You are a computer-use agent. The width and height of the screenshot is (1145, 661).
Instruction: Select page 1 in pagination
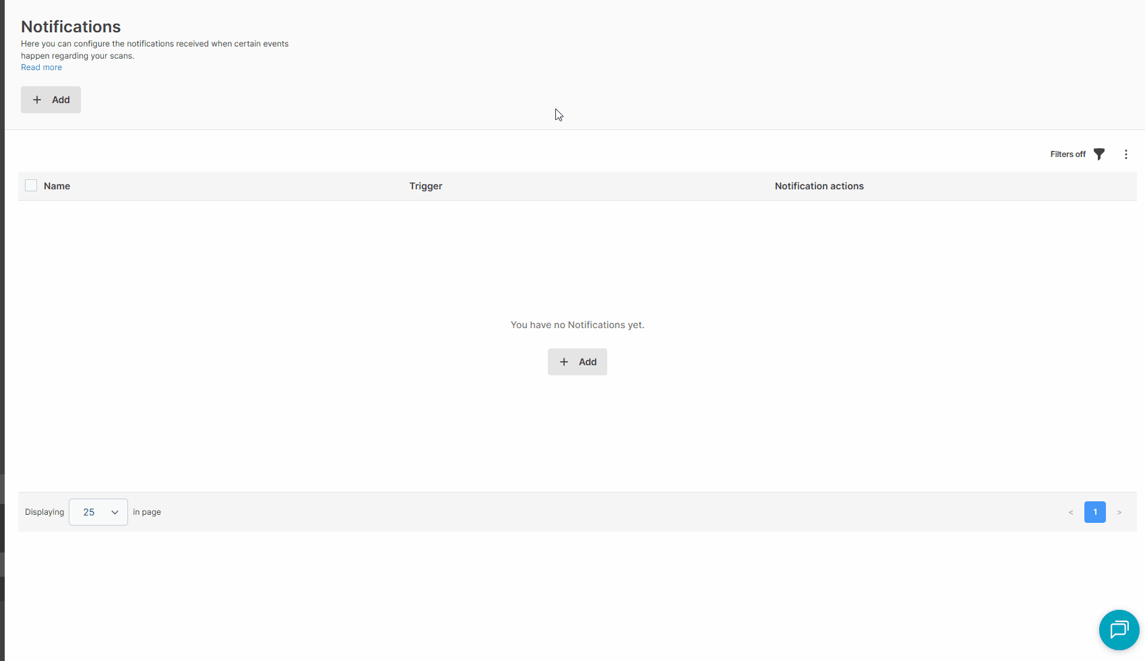coord(1095,512)
